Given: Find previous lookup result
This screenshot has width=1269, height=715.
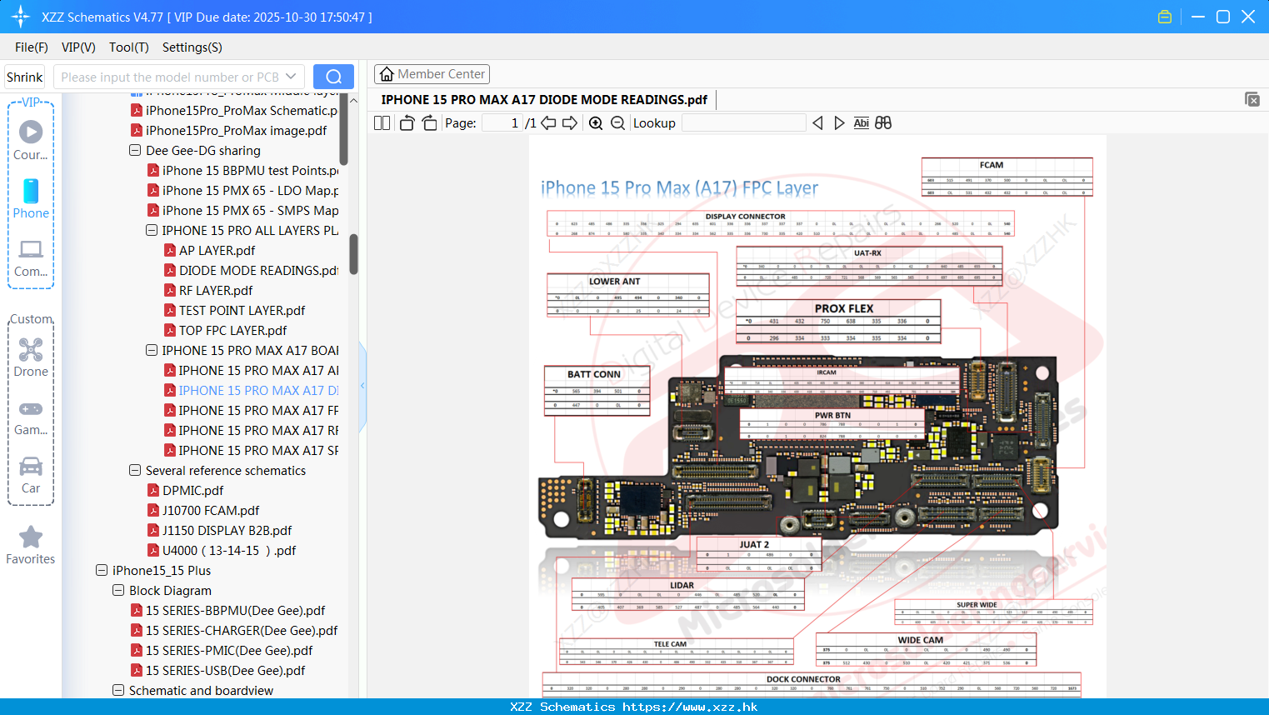Looking at the screenshot, I should [x=817, y=122].
